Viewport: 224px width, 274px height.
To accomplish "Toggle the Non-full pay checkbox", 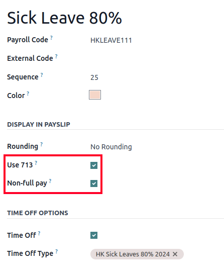I will [94, 184].
